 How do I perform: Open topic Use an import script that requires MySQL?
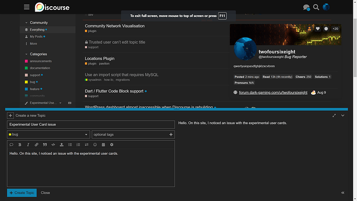coord(122,75)
